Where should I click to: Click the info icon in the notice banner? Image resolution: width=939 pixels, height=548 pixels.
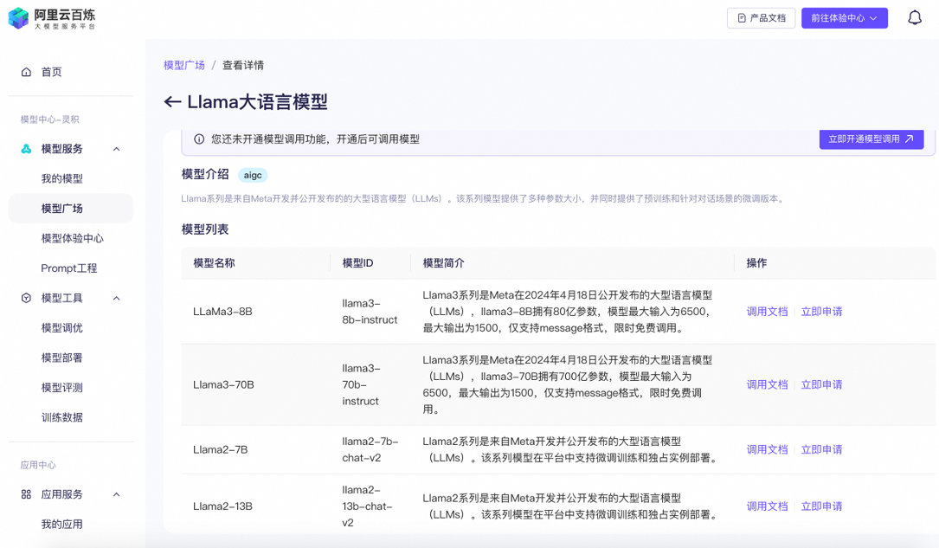[199, 139]
